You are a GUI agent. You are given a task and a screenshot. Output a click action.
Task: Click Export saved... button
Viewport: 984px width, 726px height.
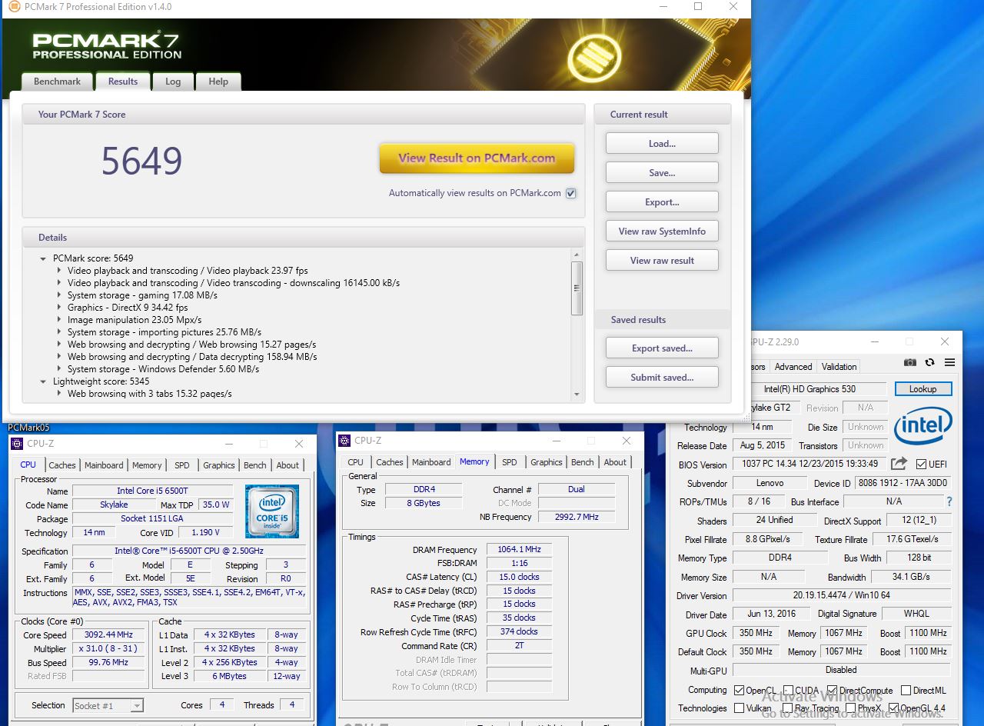pyautogui.click(x=662, y=348)
